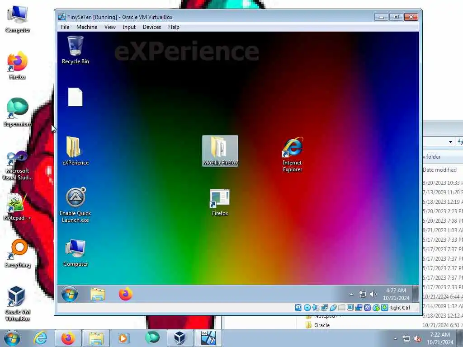Open Internet Explorer from host taskbar

pos(40,338)
